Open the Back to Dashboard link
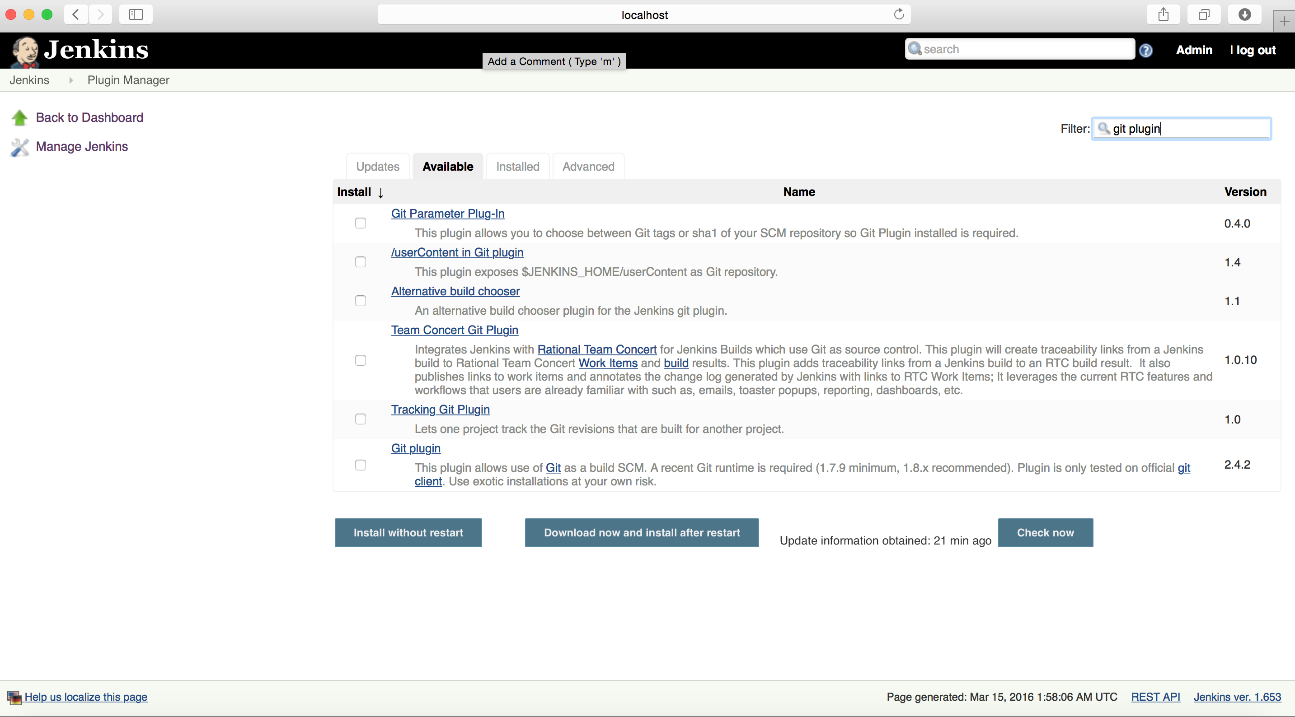 (x=89, y=117)
